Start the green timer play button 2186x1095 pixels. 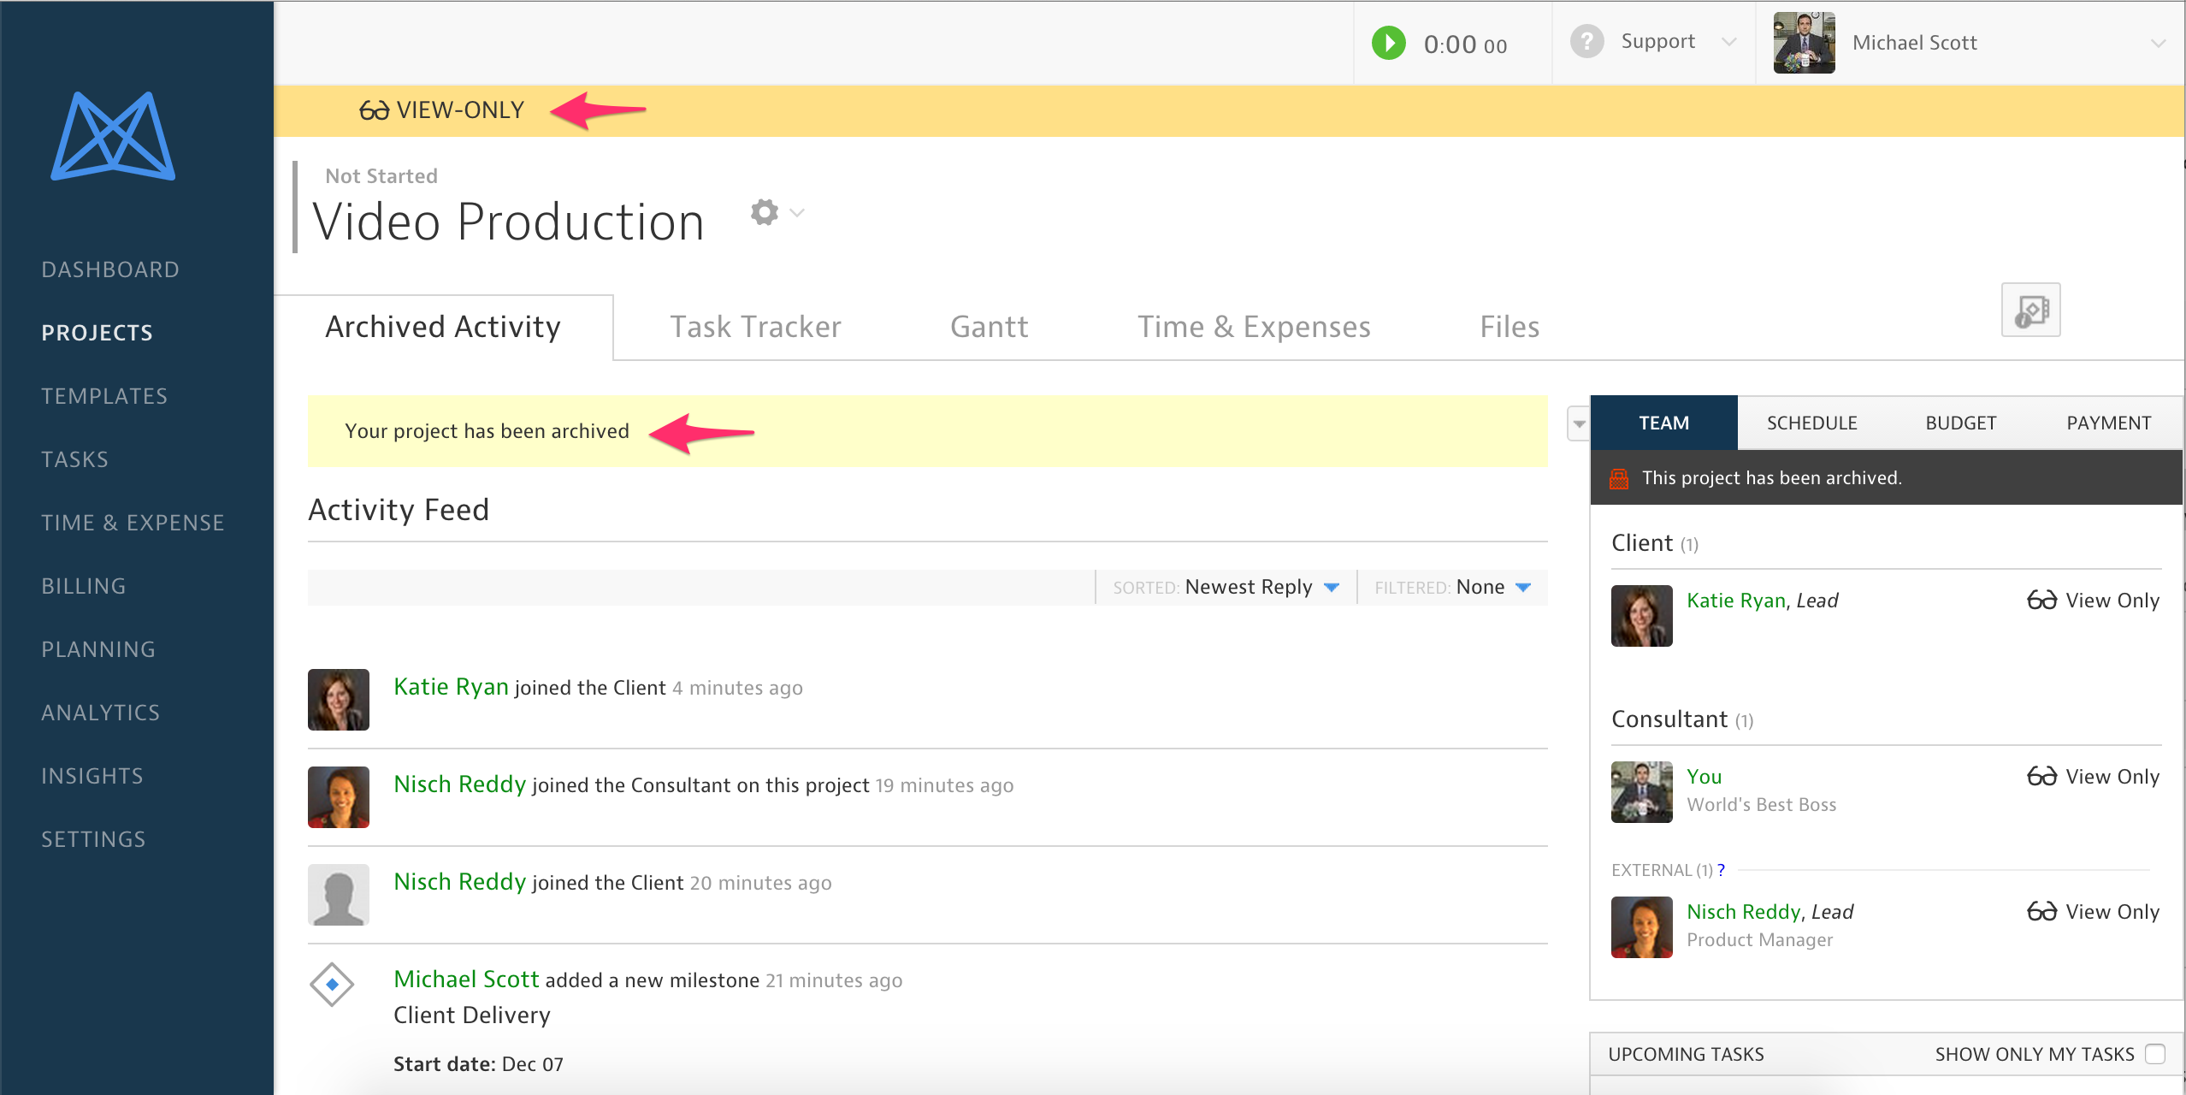pos(1388,43)
